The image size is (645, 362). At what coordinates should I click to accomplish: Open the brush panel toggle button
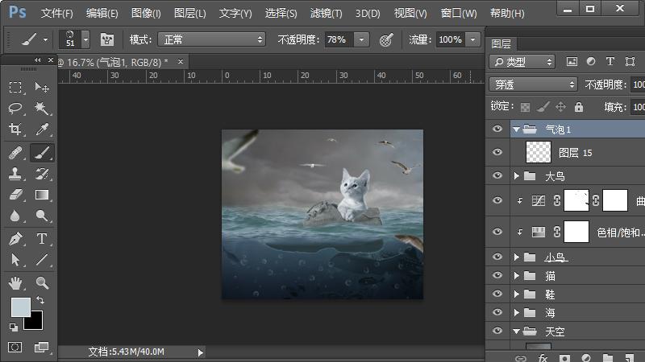tap(107, 39)
